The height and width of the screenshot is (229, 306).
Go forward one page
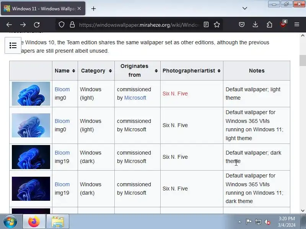coord(23,25)
